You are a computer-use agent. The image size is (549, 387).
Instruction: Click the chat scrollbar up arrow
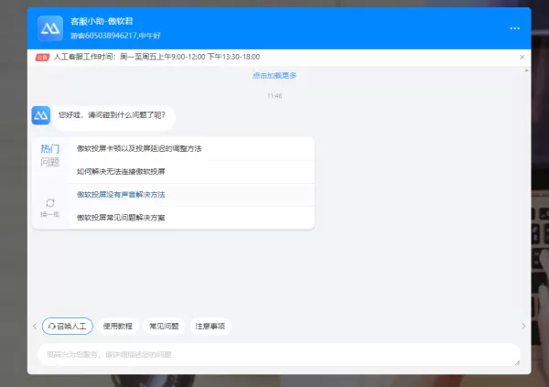pyautogui.click(x=527, y=71)
